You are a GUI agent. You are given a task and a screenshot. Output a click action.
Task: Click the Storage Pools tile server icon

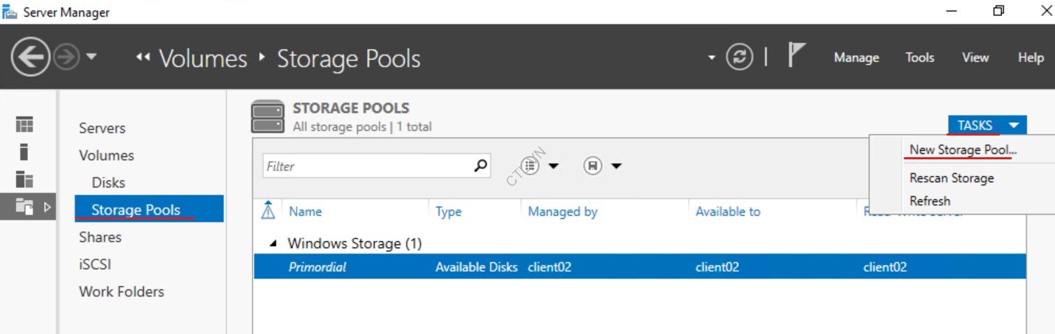(268, 117)
